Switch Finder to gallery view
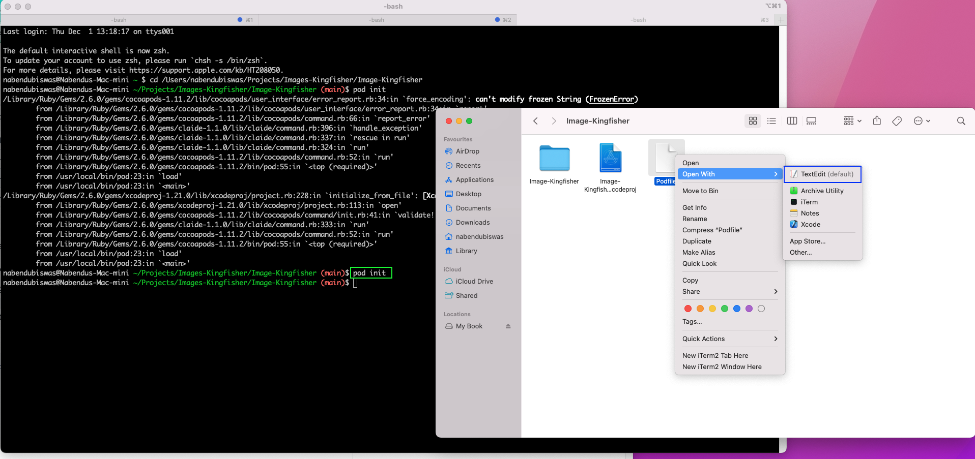Screen dimensions: 975x459 pos(812,121)
